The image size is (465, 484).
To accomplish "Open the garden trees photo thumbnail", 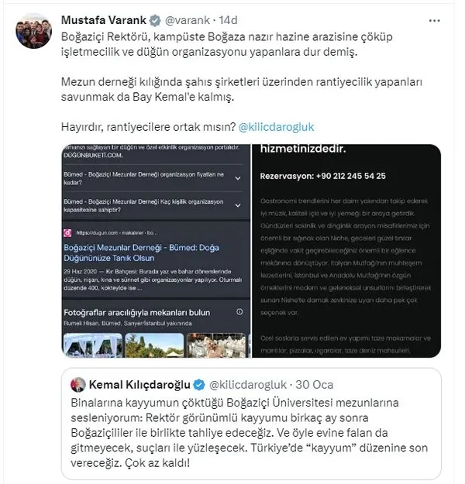I will [154, 345].
